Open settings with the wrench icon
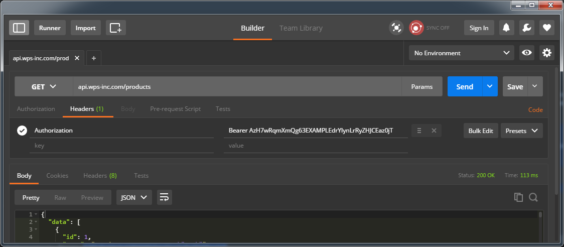The image size is (564, 247). pos(526,28)
